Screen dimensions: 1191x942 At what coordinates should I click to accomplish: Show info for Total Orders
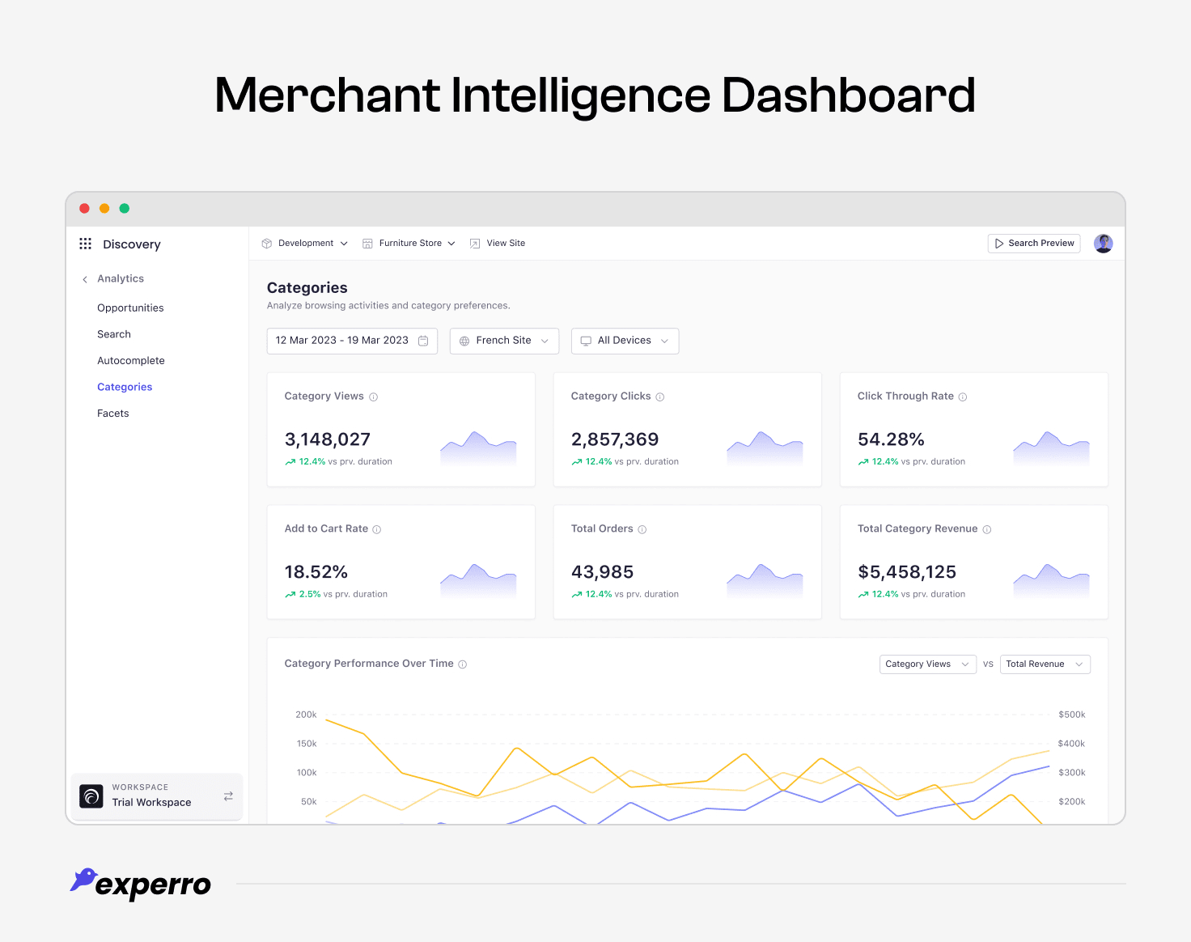click(642, 529)
